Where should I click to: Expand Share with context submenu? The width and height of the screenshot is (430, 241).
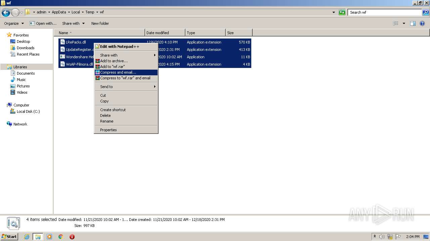pos(126,55)
